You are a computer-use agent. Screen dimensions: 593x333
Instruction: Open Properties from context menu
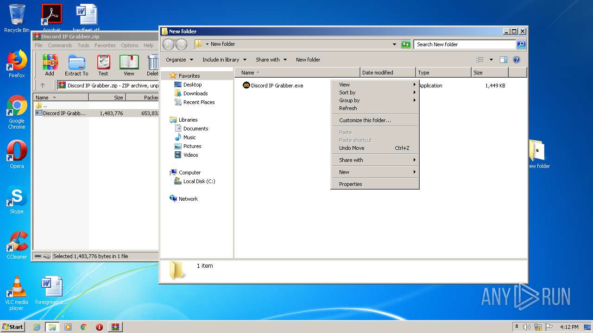(x=375, y=184)
